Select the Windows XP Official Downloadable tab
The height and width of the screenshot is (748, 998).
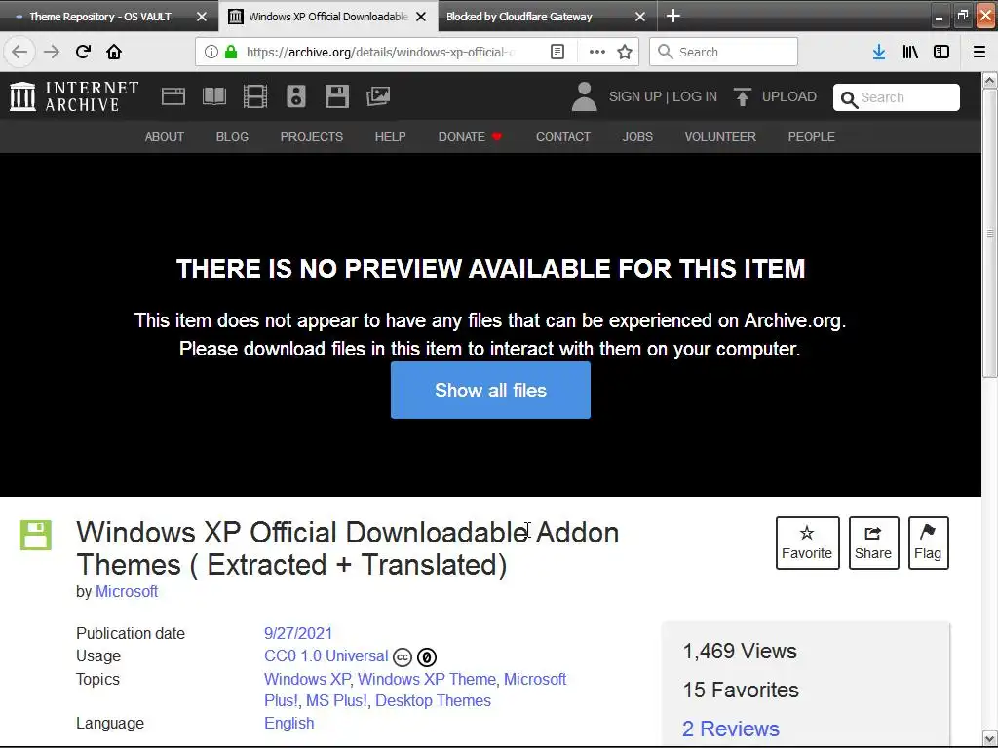(328, 17)
